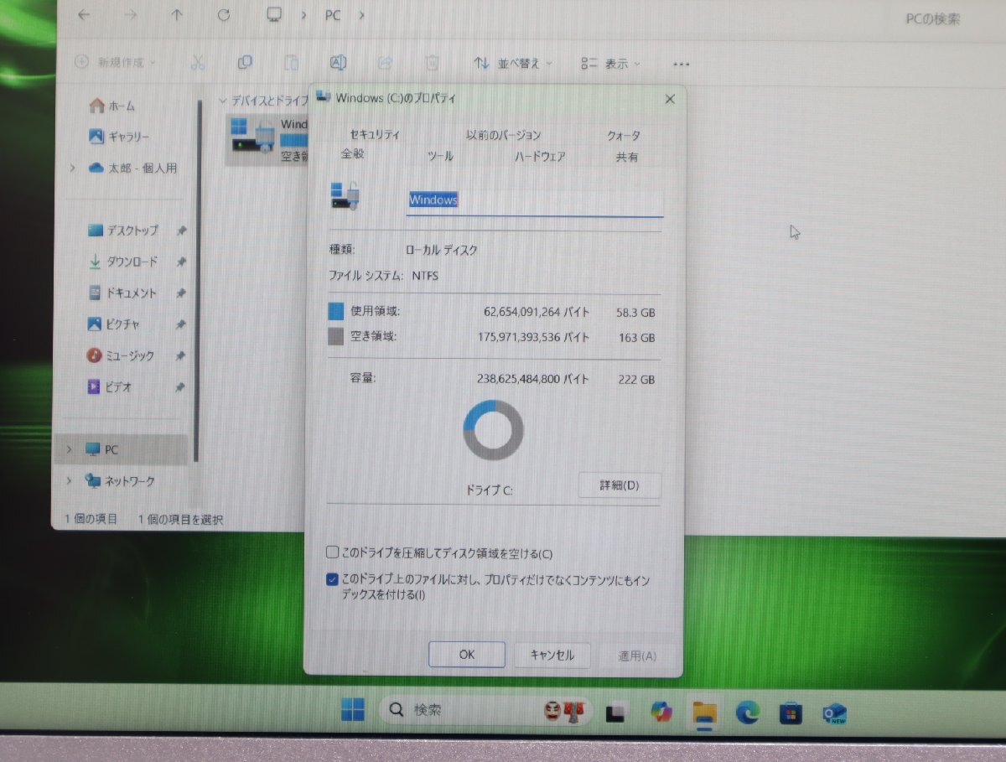Image resolution: width=1006 pixels, height=762 pixels.
Task: Launch Microsoft Edge from taskbar
Action: click(747, 712)
